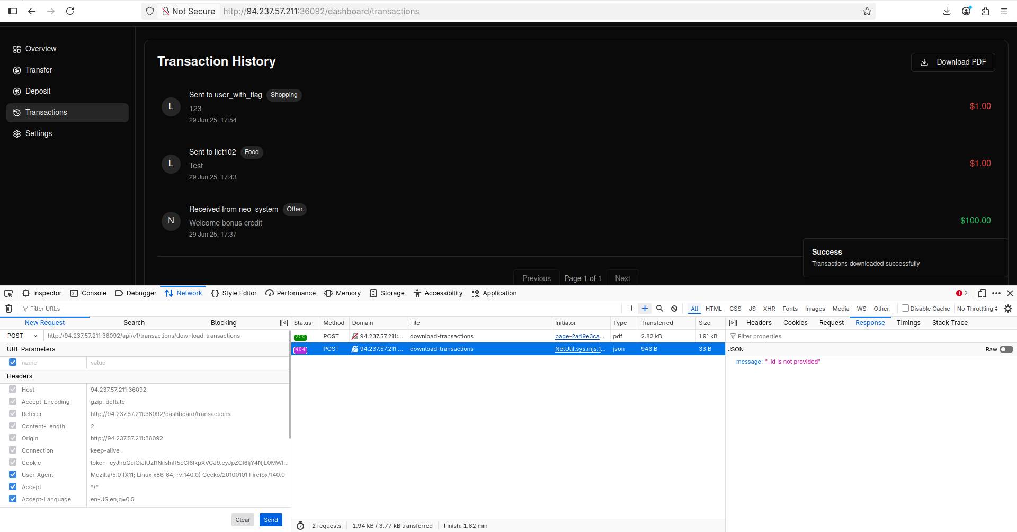Open Firefox account profile icon

(x=966, y=11)
